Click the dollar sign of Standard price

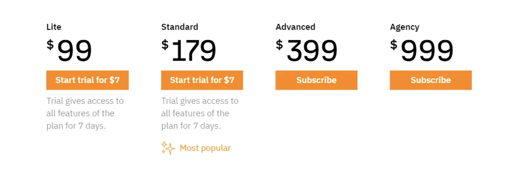[x=165, y=45]
